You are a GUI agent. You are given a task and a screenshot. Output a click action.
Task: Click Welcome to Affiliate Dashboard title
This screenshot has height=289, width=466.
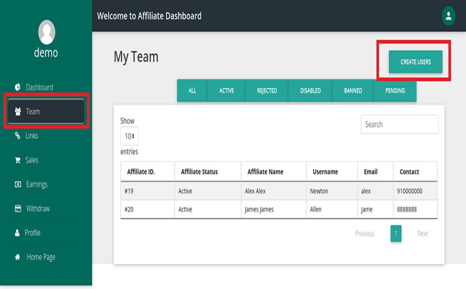tap(149, 16)
